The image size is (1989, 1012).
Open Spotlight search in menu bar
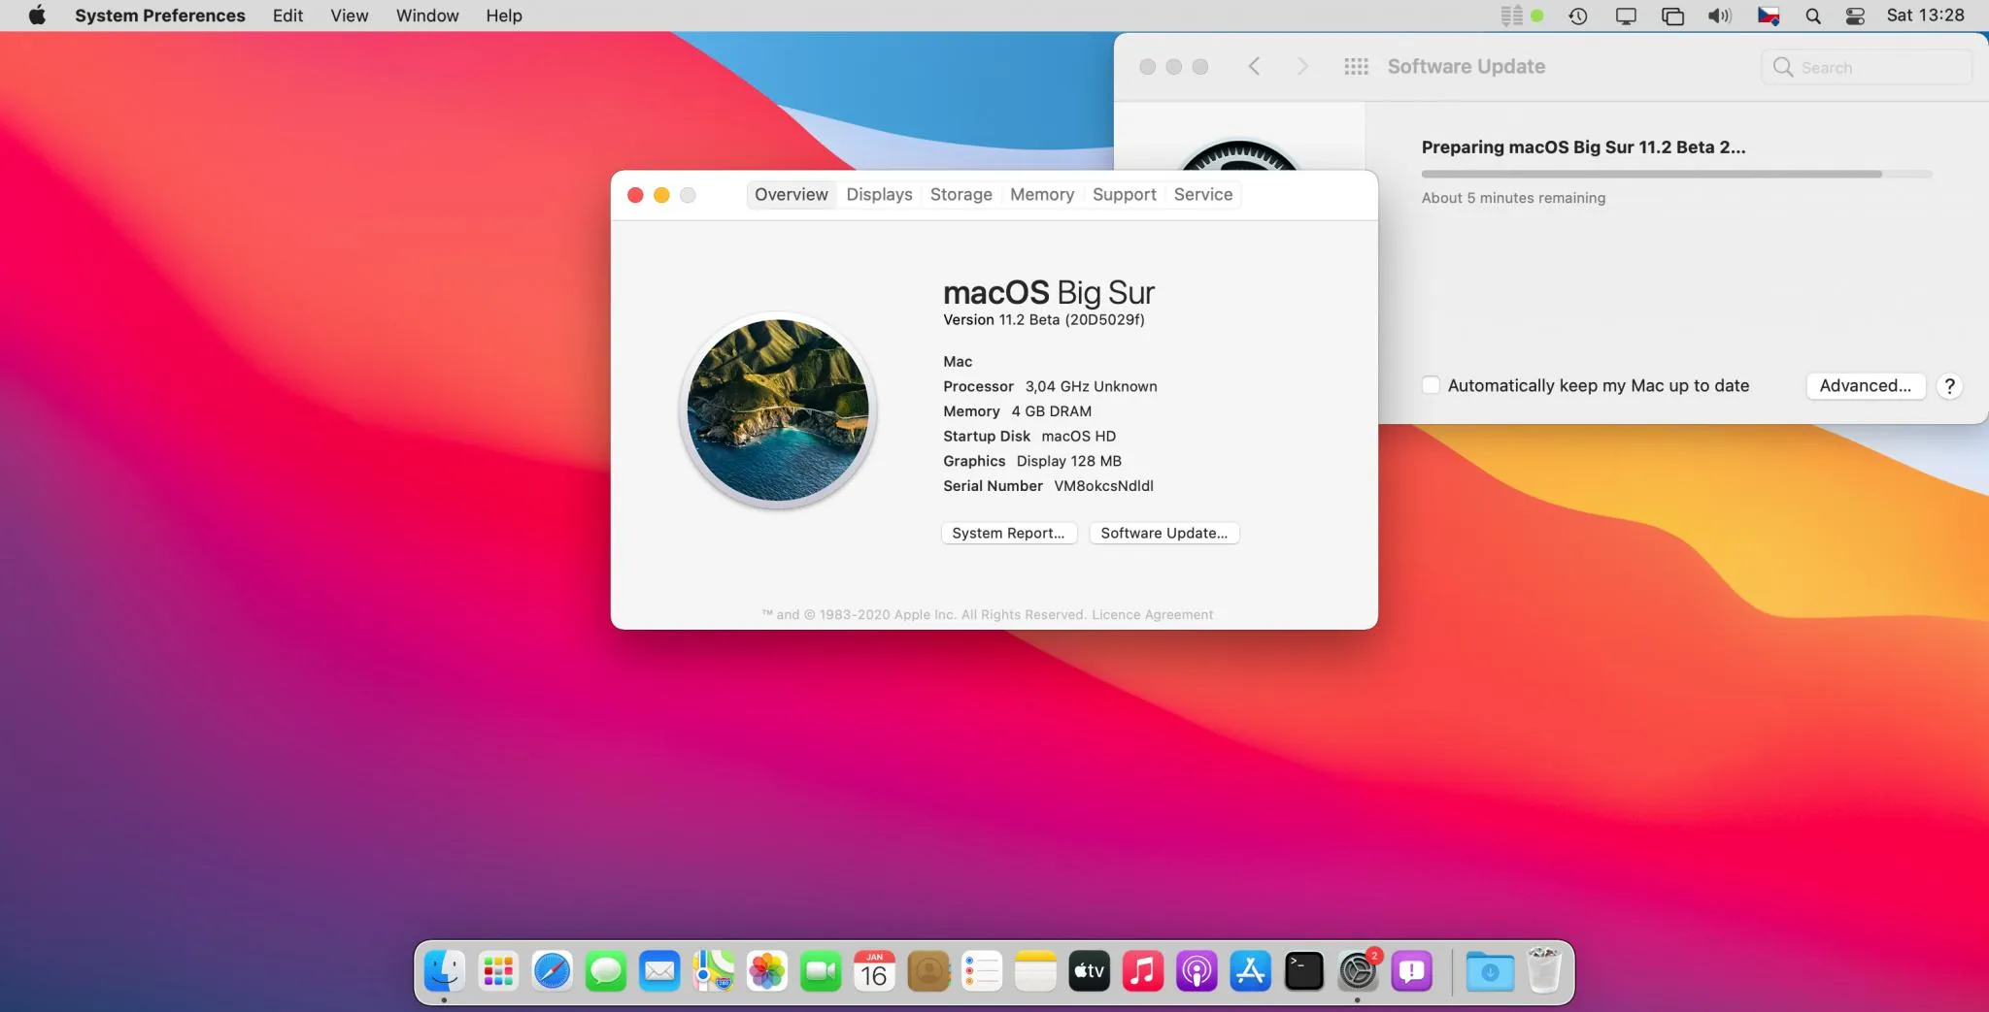[x=1813, y=16]
